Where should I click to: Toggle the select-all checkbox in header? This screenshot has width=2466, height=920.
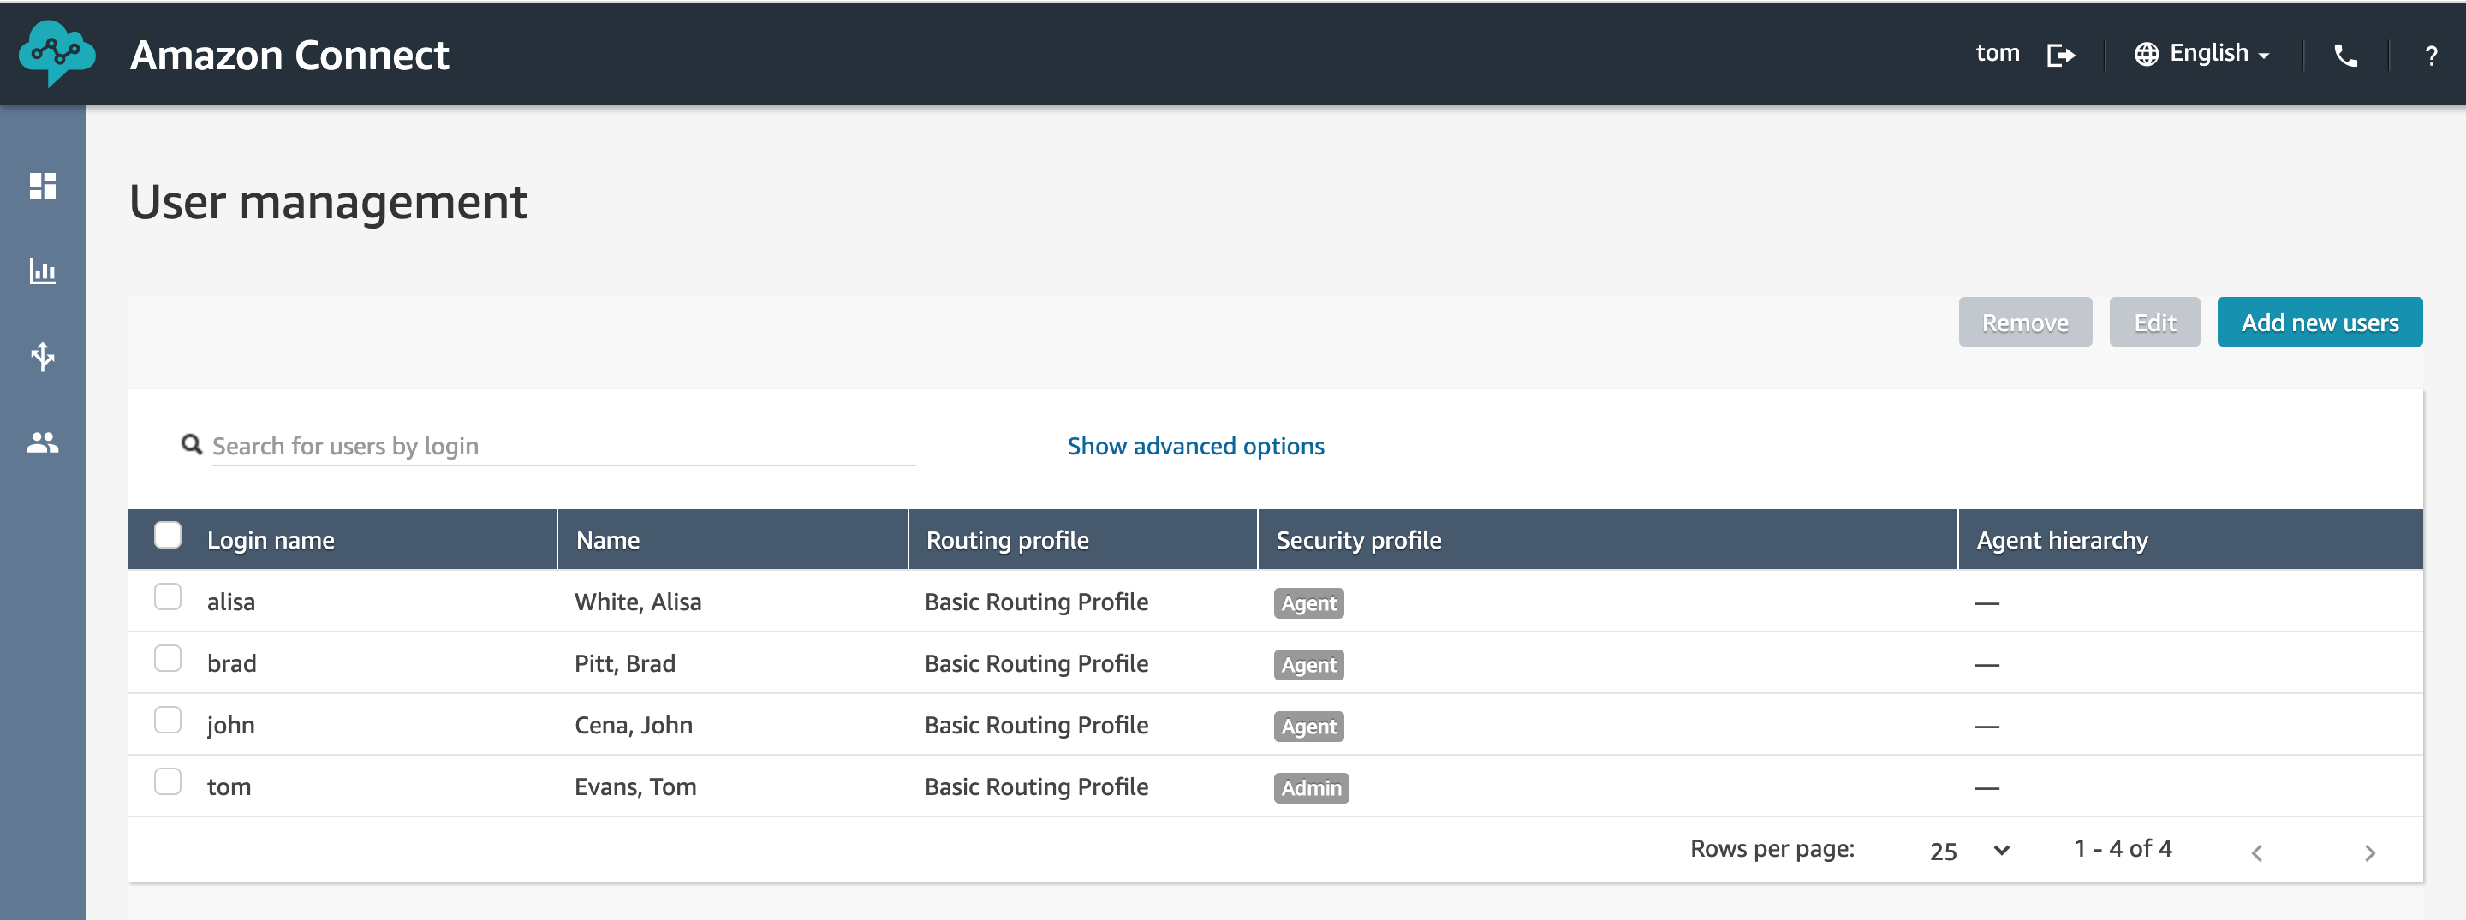coord(168,535)
